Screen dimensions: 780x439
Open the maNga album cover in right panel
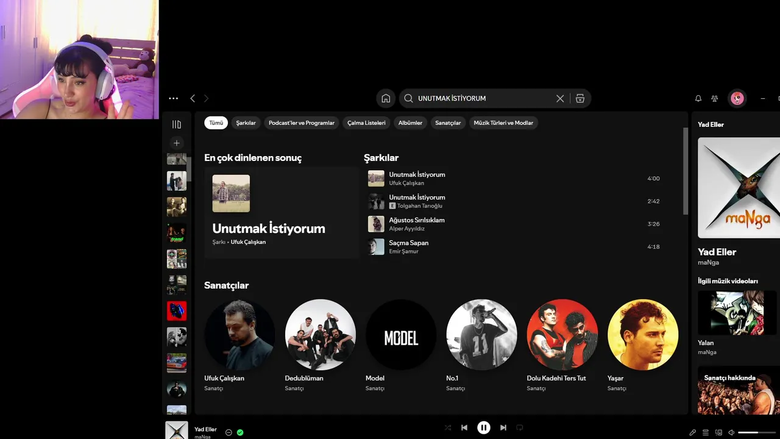tap(739, 188)
